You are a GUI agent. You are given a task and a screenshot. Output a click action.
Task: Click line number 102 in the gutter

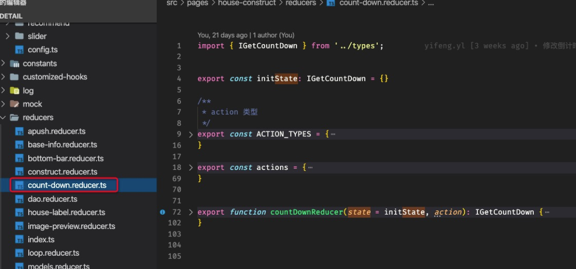(174, 223)
